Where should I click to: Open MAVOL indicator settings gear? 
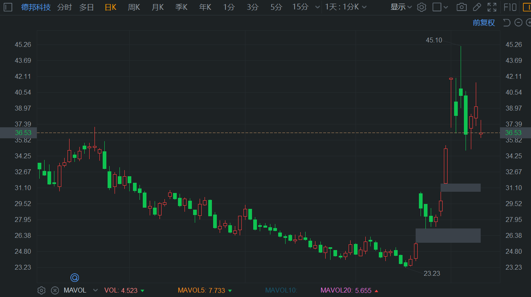tap(41, 290)
